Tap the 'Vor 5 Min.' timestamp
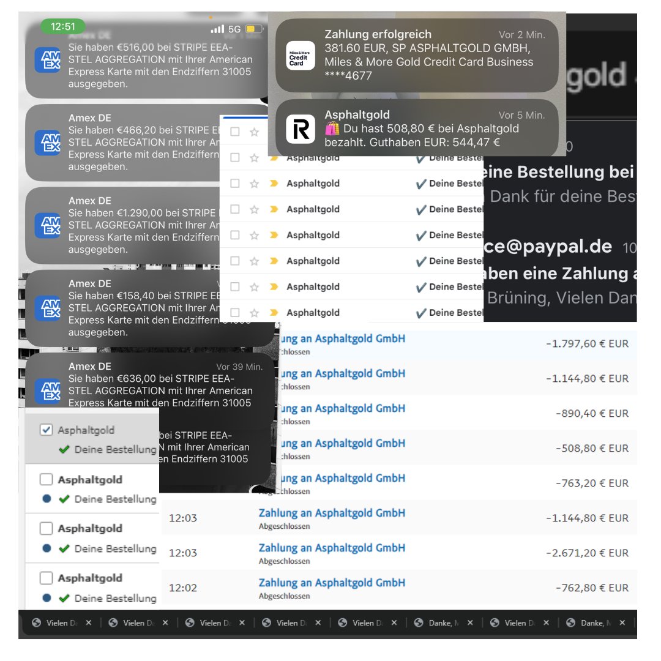 (x=522, y=115)
